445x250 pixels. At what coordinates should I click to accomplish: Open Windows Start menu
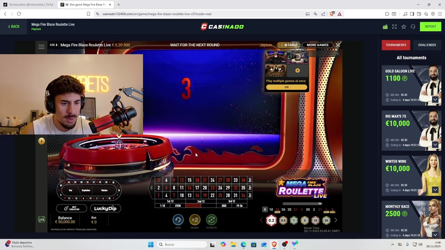coord(151,244)
